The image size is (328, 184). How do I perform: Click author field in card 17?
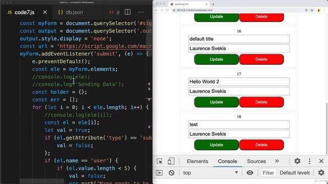coord(239,91)
